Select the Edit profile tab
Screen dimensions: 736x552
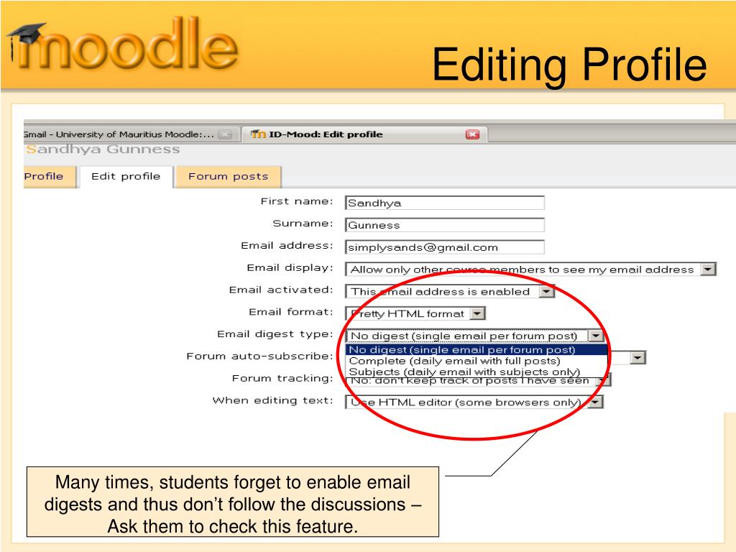tap(126, 177)
